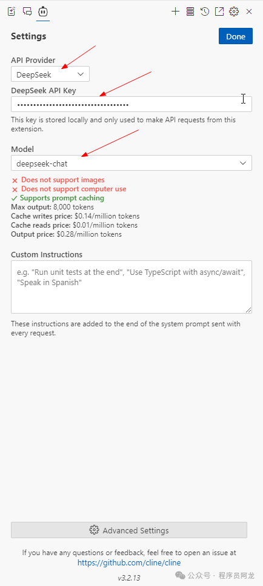This screenshot has height=586, width=263.
Task: Close the Cline panel with X icon
Action: [x=249, y=12]
